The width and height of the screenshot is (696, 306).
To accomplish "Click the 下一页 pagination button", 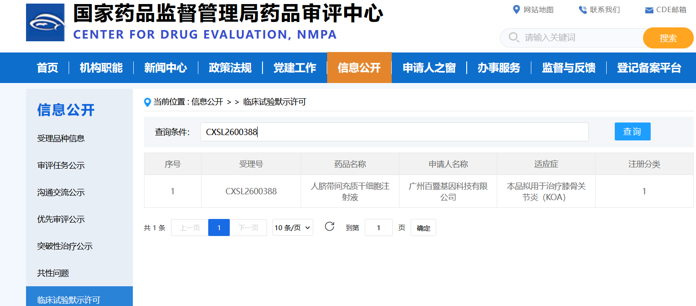I will click(248, 227).
